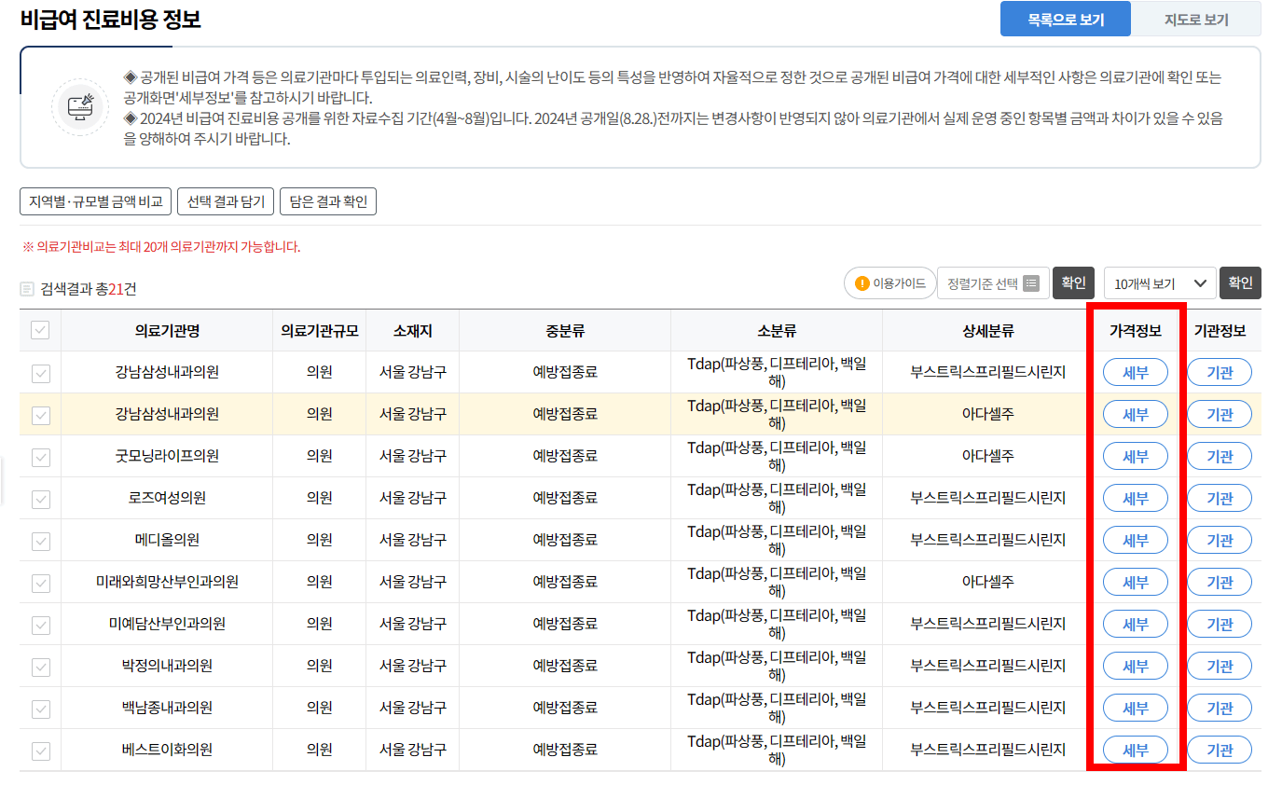This screenshot has height=785, width=1282.
Task: Open 기관 info for 굿모닝라이프의원
Action: coord(1220,456)
